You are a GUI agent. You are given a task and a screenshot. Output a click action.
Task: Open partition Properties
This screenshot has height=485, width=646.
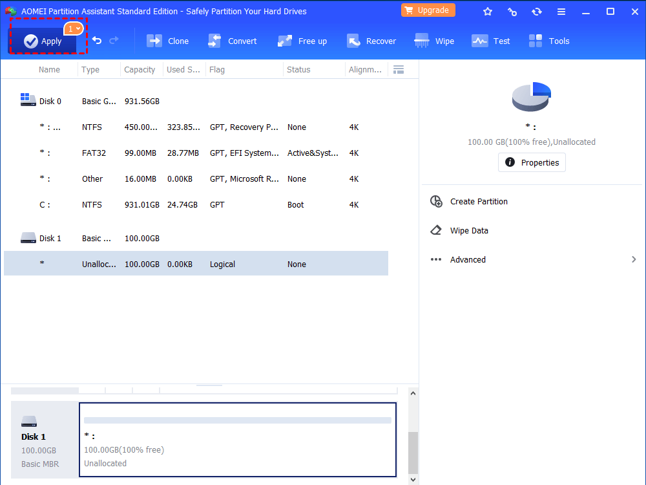pyautogui.click(x=532, y=162)
